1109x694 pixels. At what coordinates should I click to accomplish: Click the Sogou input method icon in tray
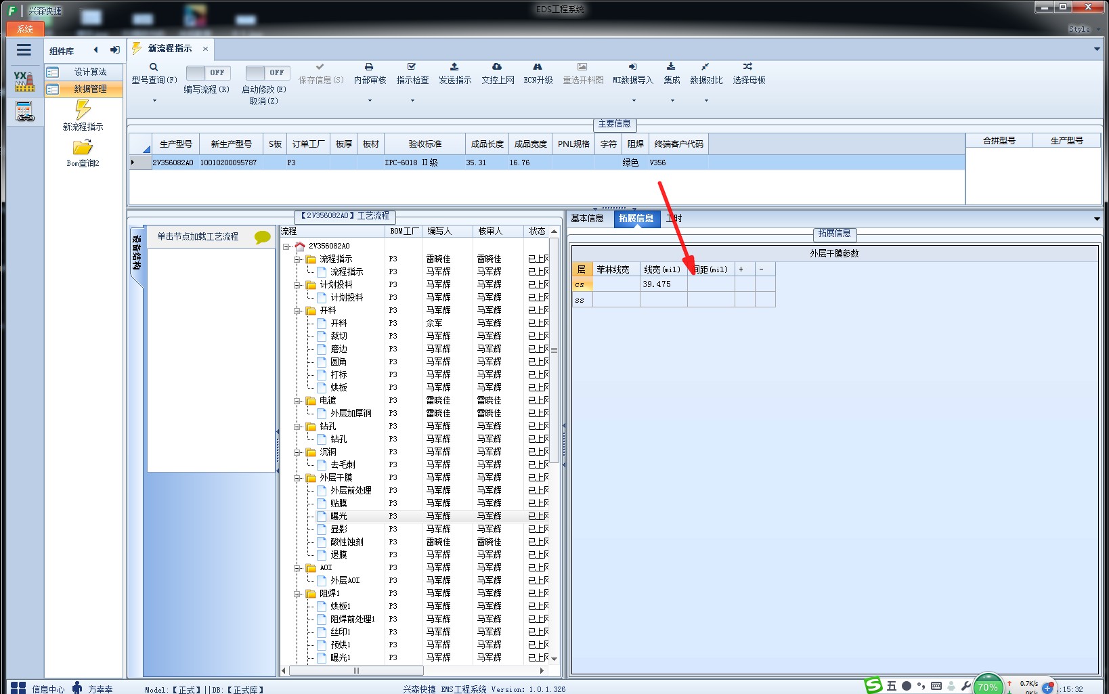click(873, 685)
